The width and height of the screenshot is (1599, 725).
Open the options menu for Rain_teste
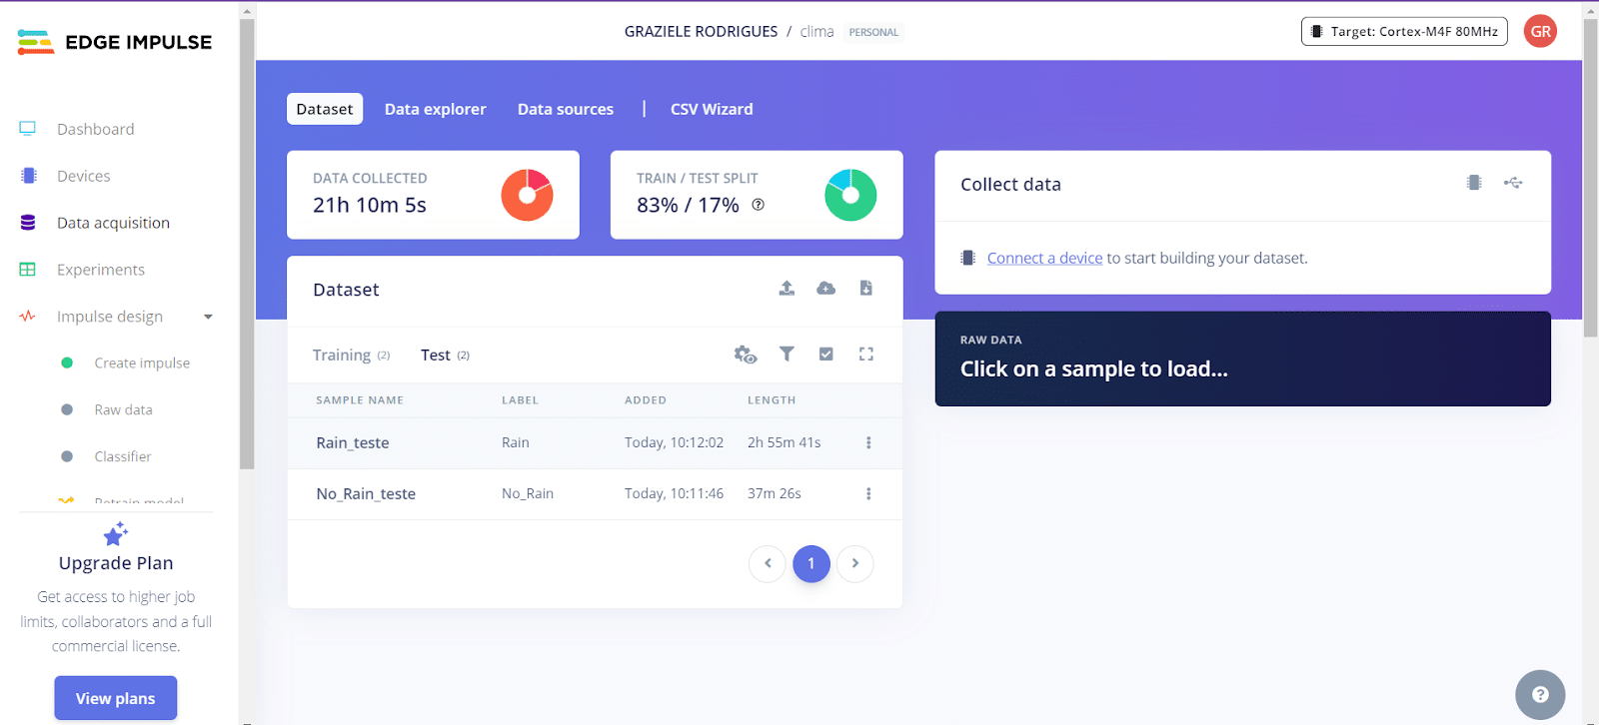click(867, 442)
